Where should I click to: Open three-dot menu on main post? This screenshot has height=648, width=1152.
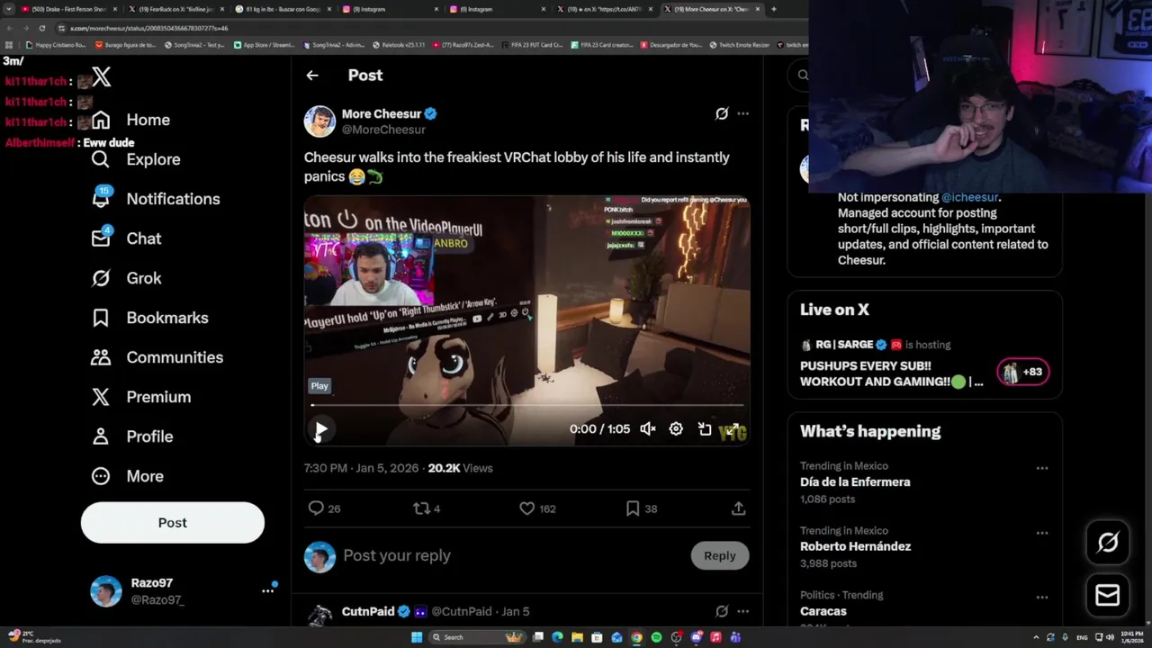coord(742,113)
